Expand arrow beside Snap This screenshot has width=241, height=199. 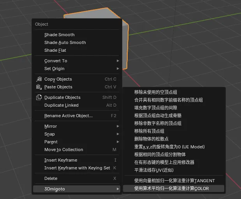118,134
